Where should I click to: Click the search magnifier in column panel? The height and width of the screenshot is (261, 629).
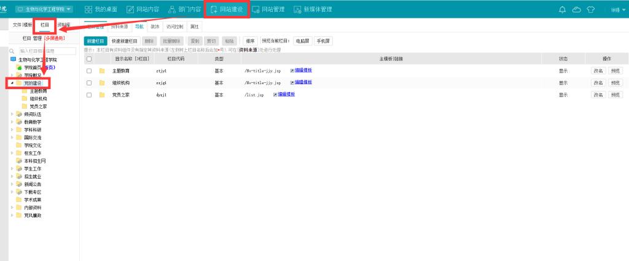point(12,51)
